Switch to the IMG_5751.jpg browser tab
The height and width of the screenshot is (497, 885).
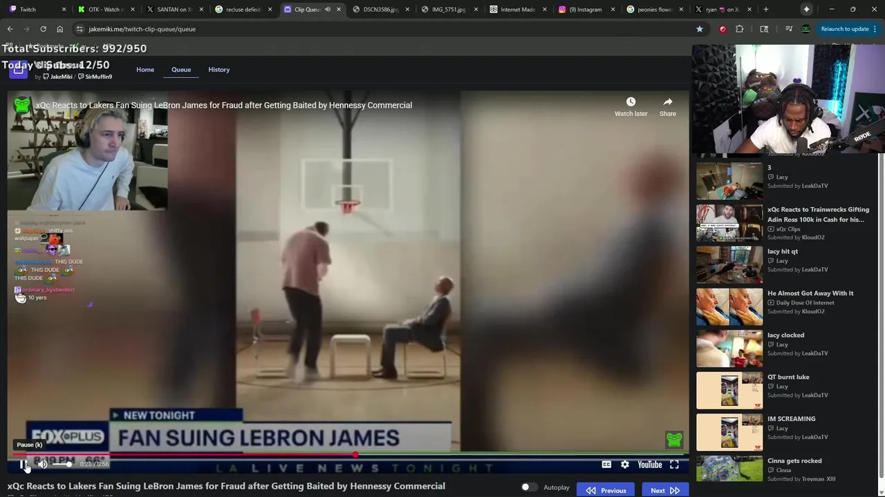448,10
